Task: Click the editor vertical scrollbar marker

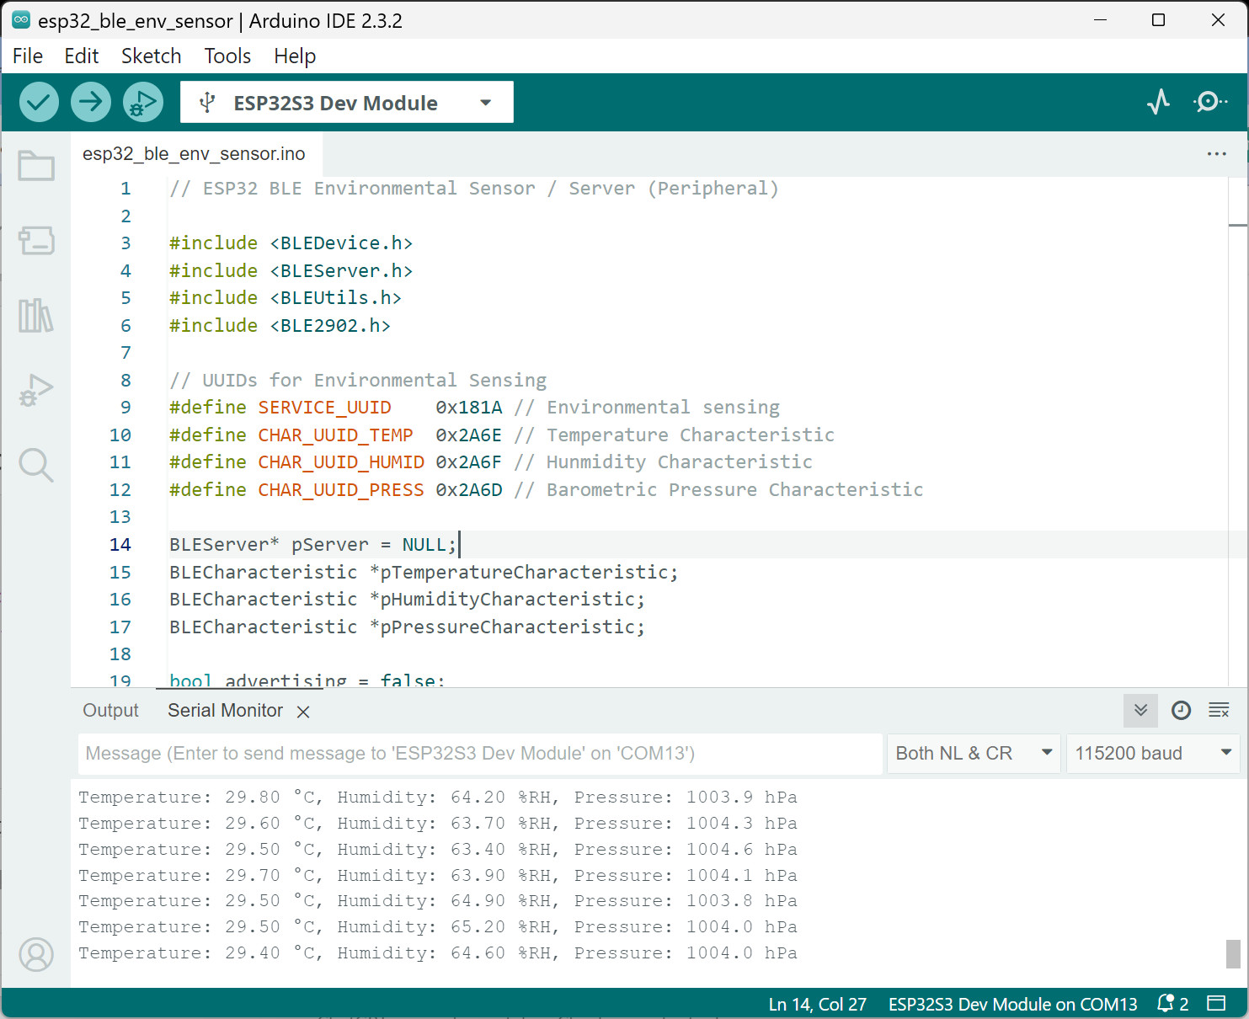Action: [x=1237, y=225]
